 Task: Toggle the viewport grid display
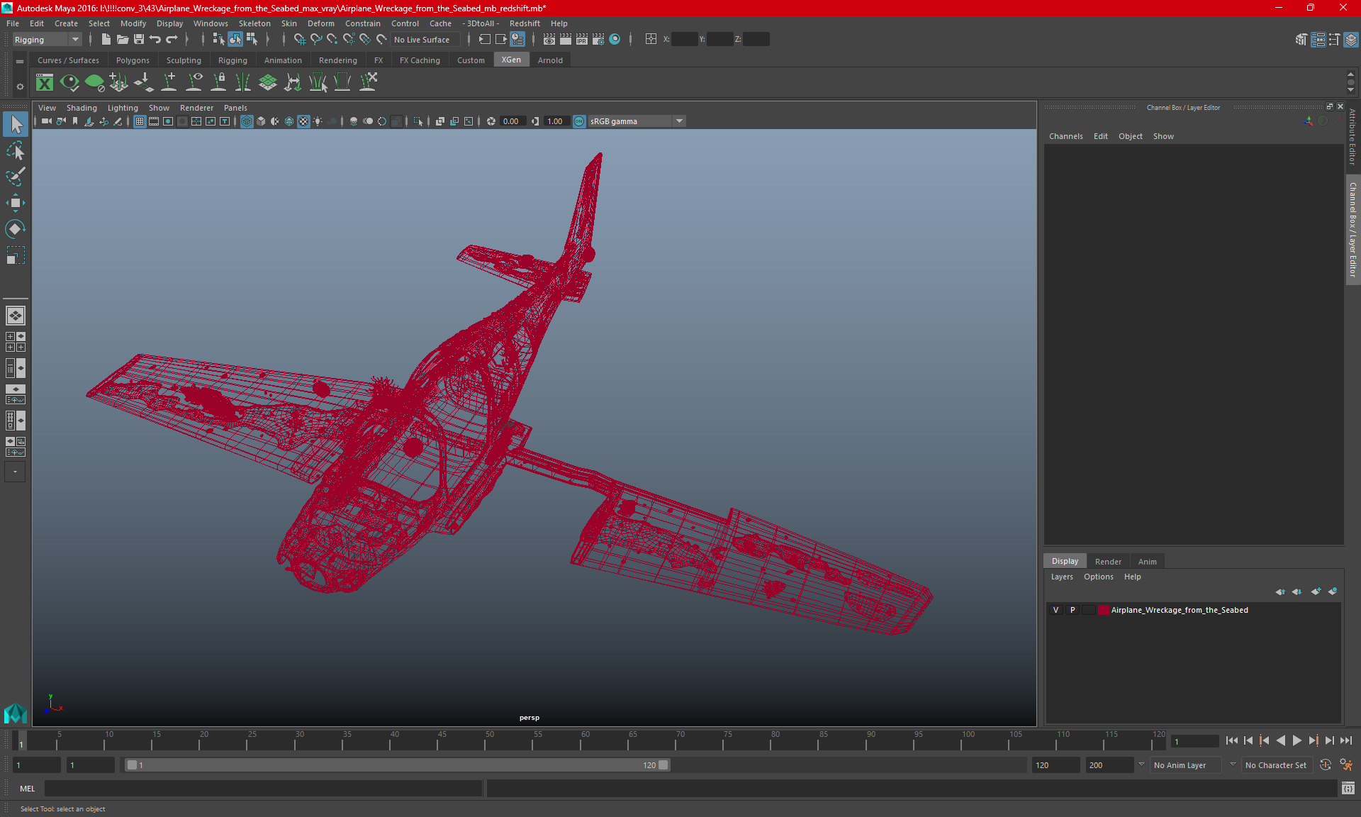(140, 121)
